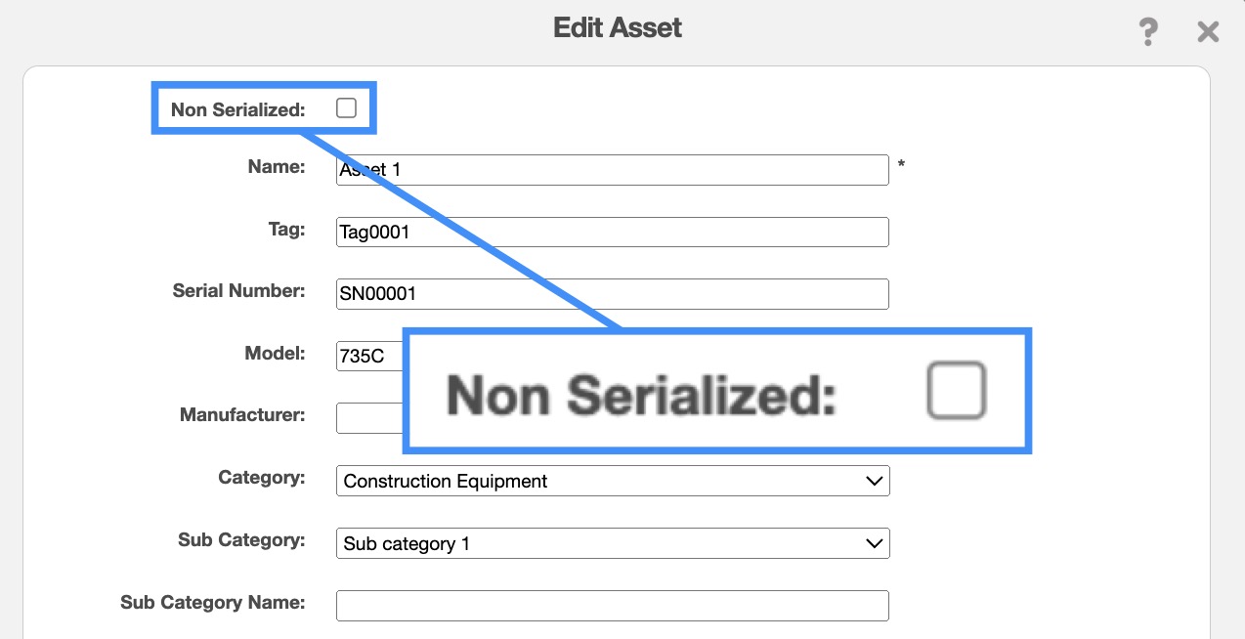Click the enlarged checkbox in the zoomed callout
The image size is (1245, 639).
[x=956, y=391]
